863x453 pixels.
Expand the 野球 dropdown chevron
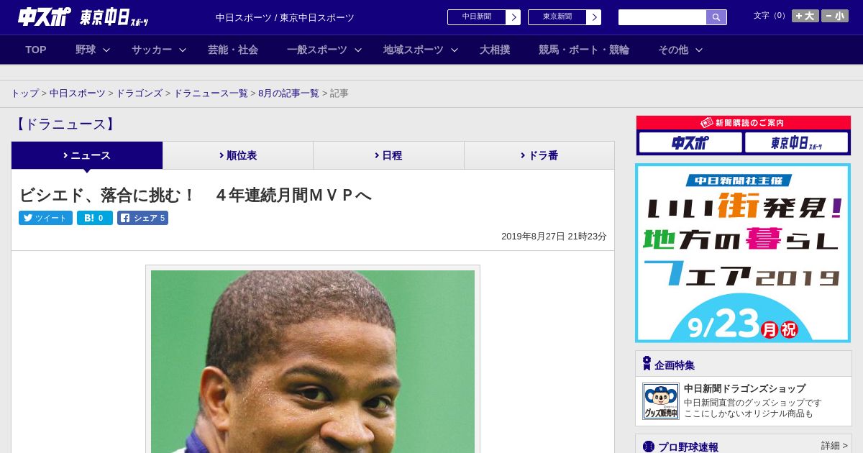tap(106, 50)
